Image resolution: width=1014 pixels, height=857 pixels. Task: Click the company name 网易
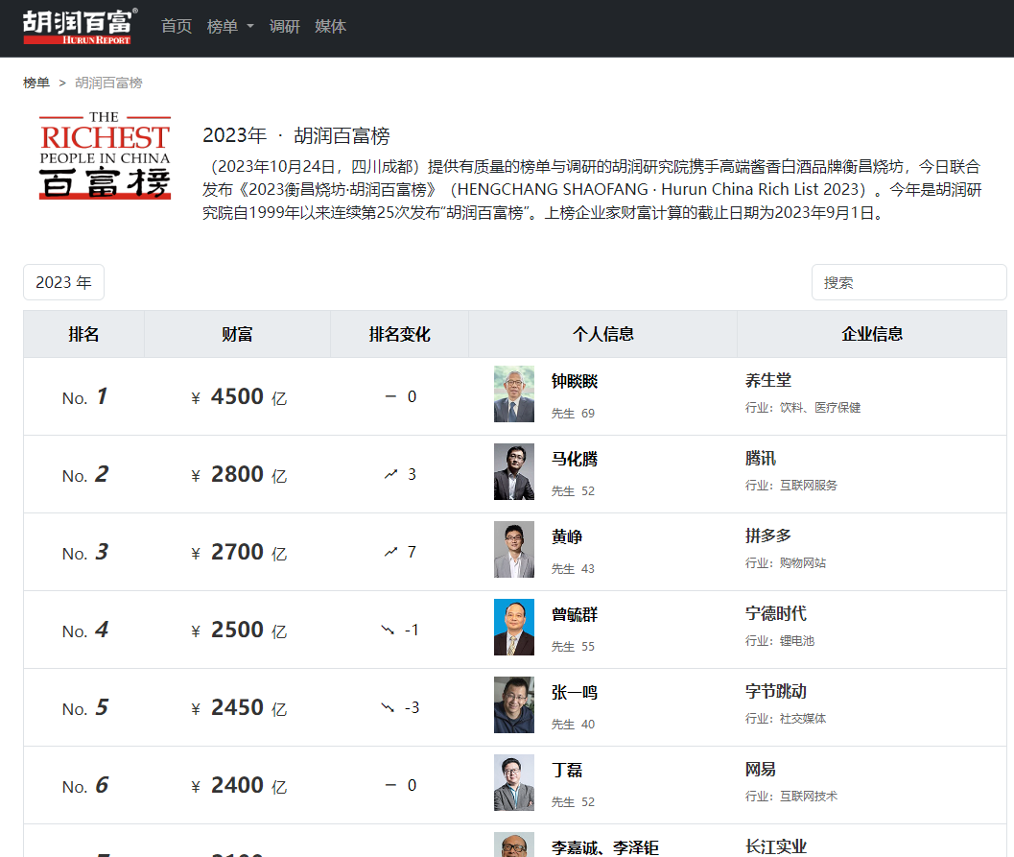click(x=761, y=769)
